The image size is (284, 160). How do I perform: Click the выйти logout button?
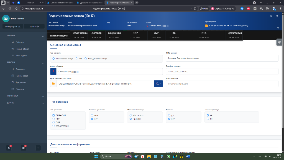(34, 26)
